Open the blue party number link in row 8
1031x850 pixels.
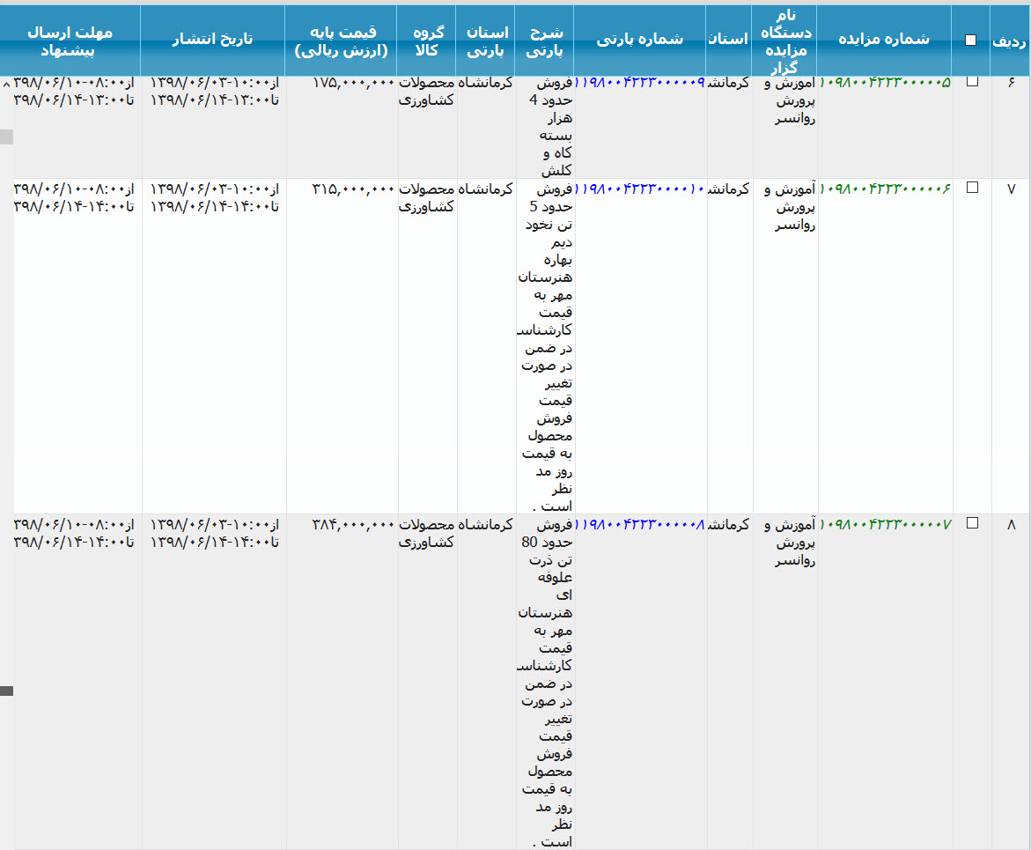coord(642,524)
